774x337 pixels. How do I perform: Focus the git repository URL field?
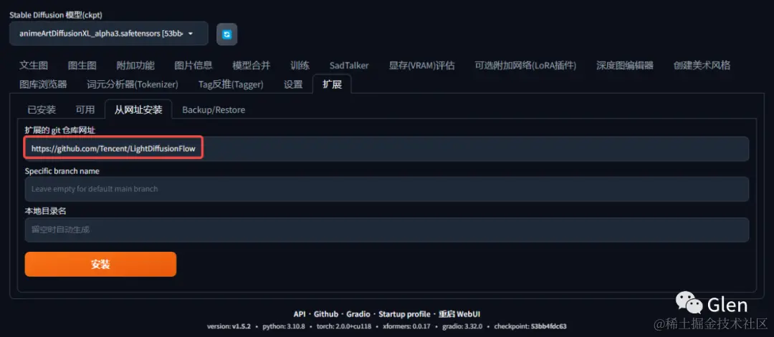click(386, 149)
